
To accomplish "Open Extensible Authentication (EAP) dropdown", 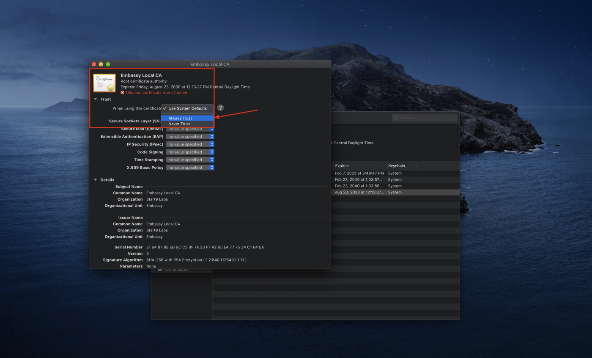I will [190, 137].
